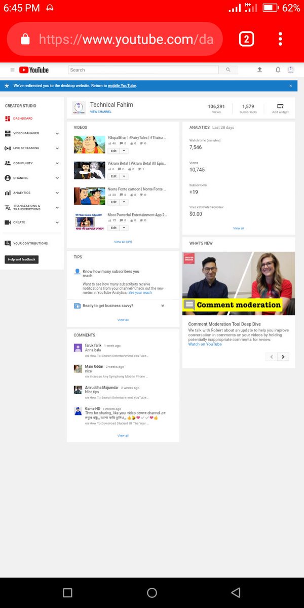Click the next arrow in What's New
This screenshot has height=608, width=304.
283,357
